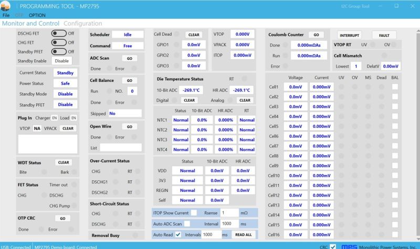Click the FET Status Timer out indicator
The width and height of the screenshot is (420, 249).
tap(74, 185)
